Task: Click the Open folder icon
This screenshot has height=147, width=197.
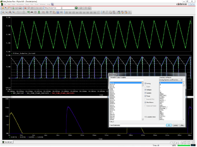Action: tap(9, 8)
